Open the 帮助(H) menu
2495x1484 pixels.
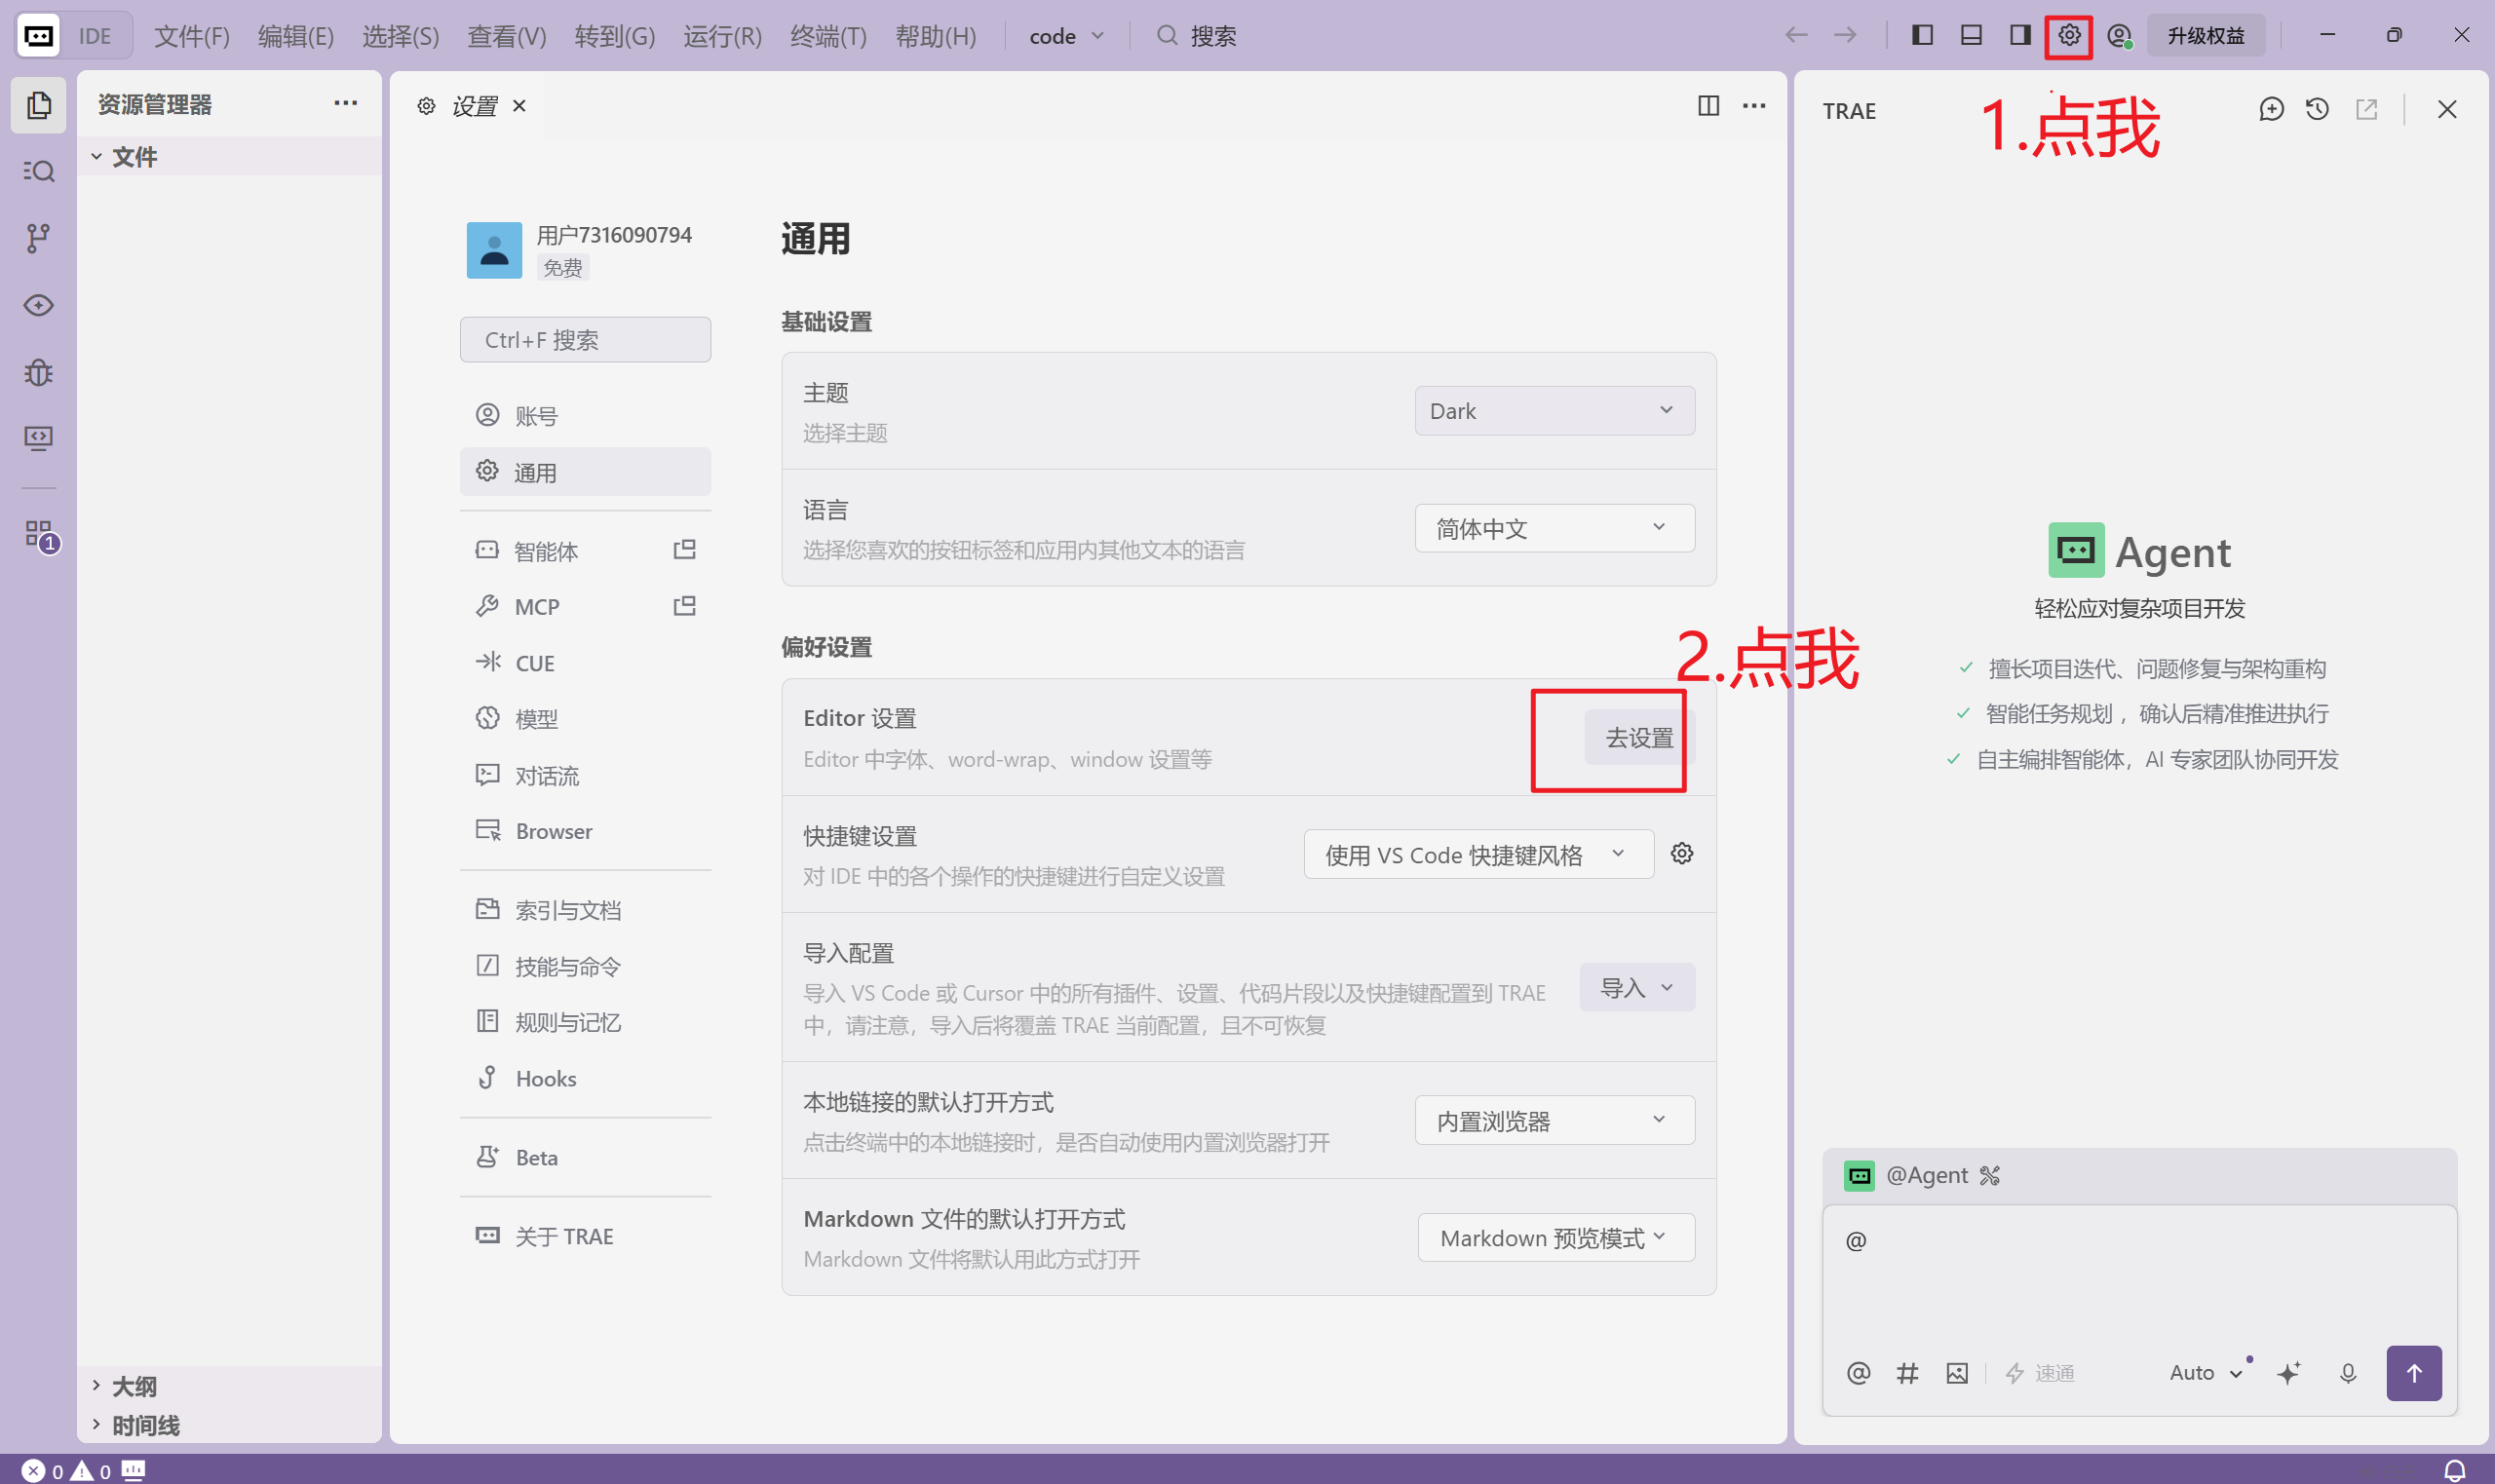click(x=936, y=36)
